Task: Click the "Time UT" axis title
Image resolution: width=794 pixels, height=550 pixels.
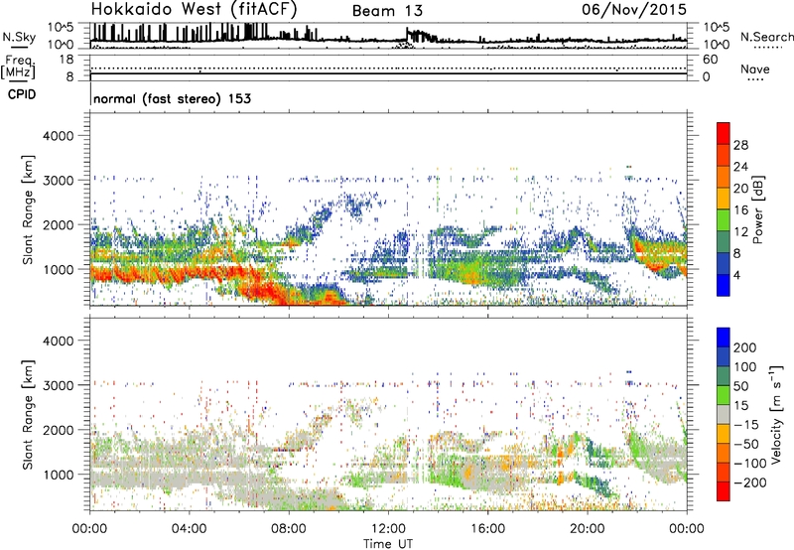Action: 388,544
